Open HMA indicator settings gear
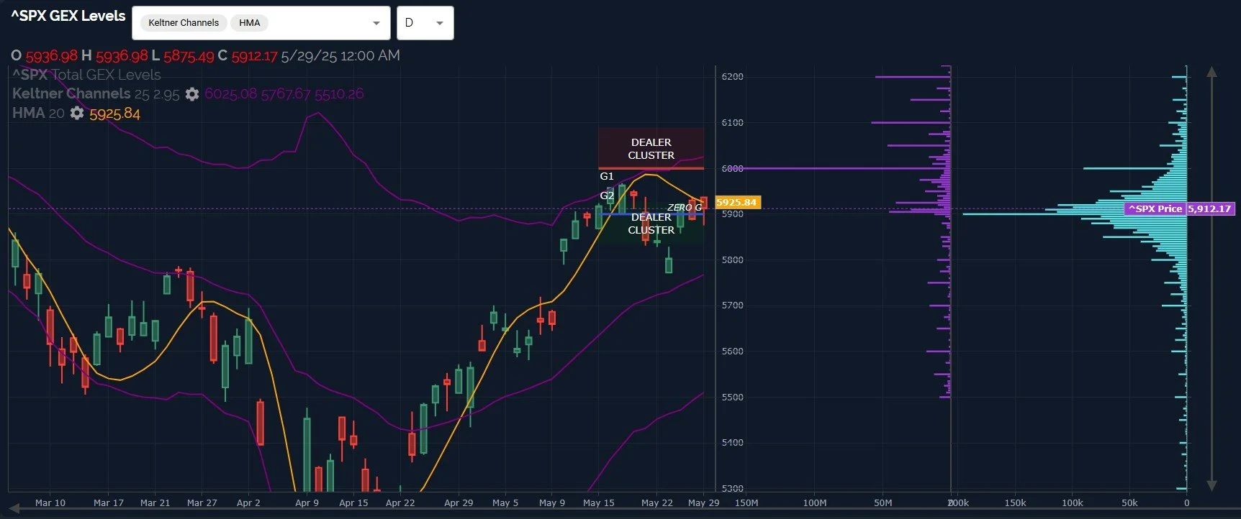Screen dimensions: 1241x519 77,114
